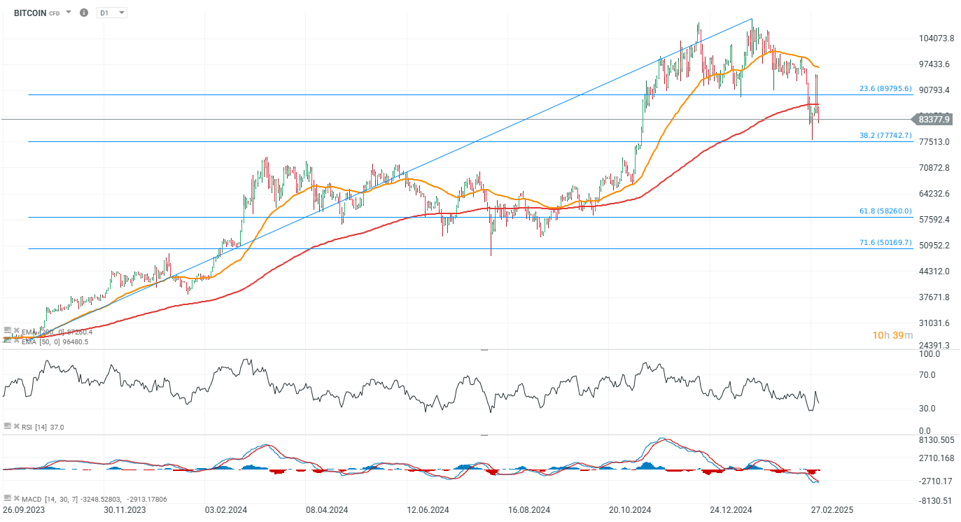Click the 10h 39m candle countdown
Screen dimensions: 961x522
(892, 335)
